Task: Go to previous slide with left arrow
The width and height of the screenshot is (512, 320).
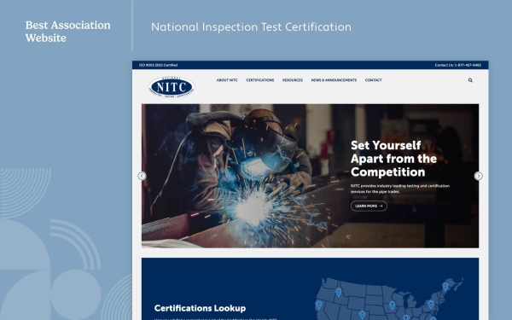Action: click(142, 176)
